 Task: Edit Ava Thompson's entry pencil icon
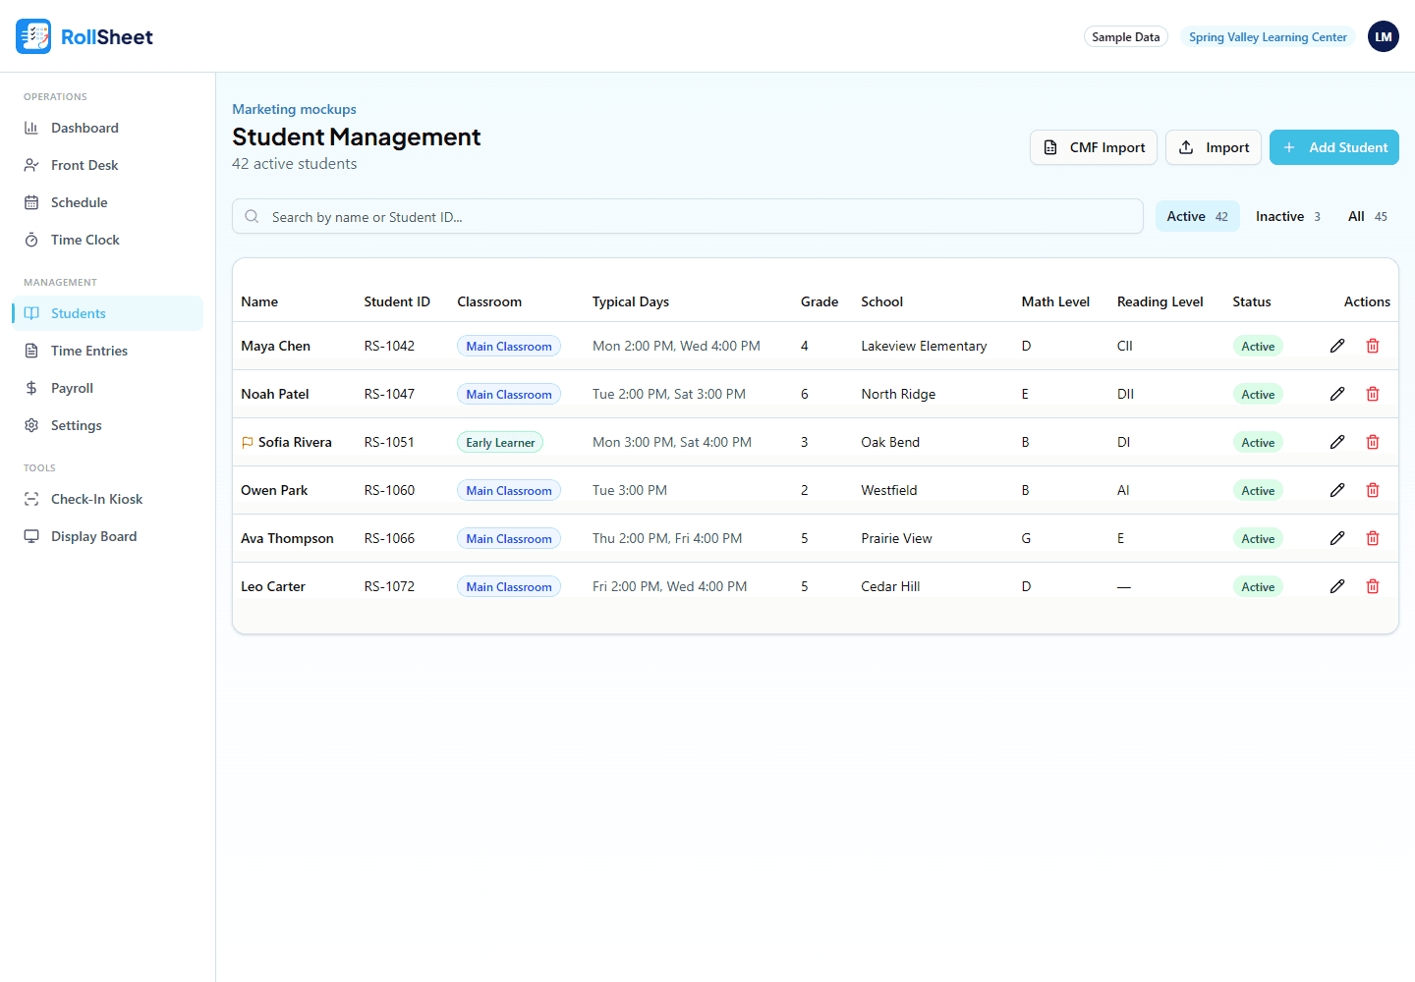click(1337, 538)
